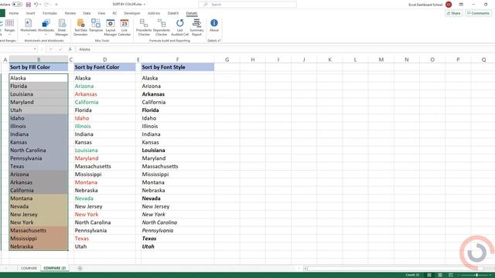Select the Massachusetts cell in column B
This screenshot has width=495, height=278.
click(x=39, y=230)
